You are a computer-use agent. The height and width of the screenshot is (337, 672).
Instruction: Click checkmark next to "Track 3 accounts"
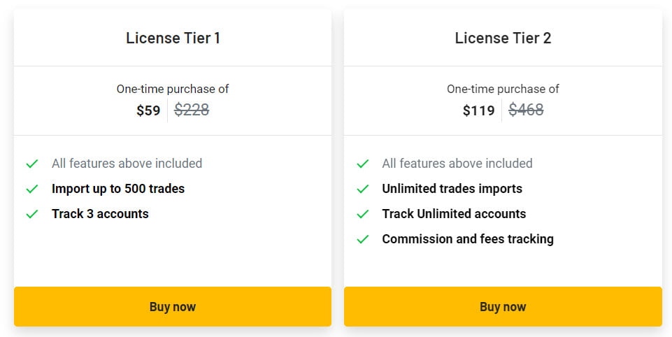click(x=32, y=214)
